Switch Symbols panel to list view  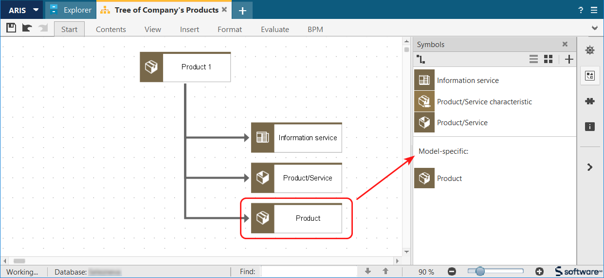[x=534, y=59]
